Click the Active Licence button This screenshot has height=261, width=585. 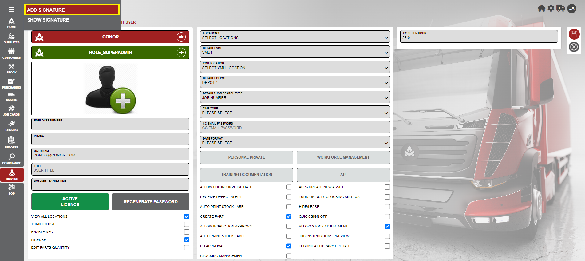70,202
